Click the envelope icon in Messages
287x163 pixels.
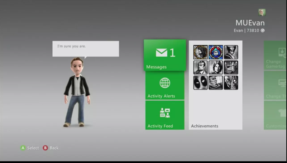(162, 53)
